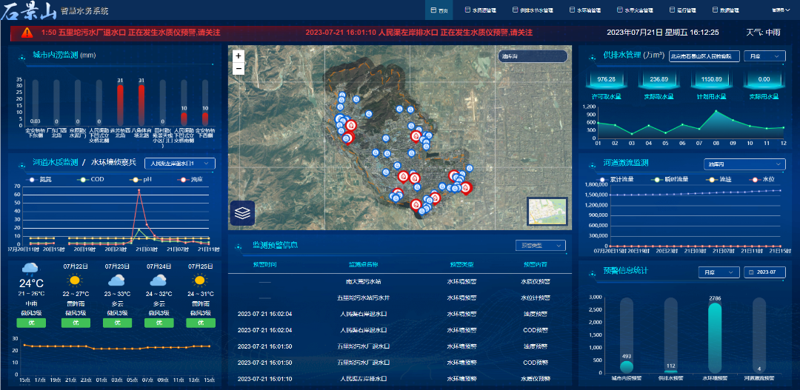This screenshot has height=390, width=800.
Task: Expand the warning type dropdown
Action: 541,246
